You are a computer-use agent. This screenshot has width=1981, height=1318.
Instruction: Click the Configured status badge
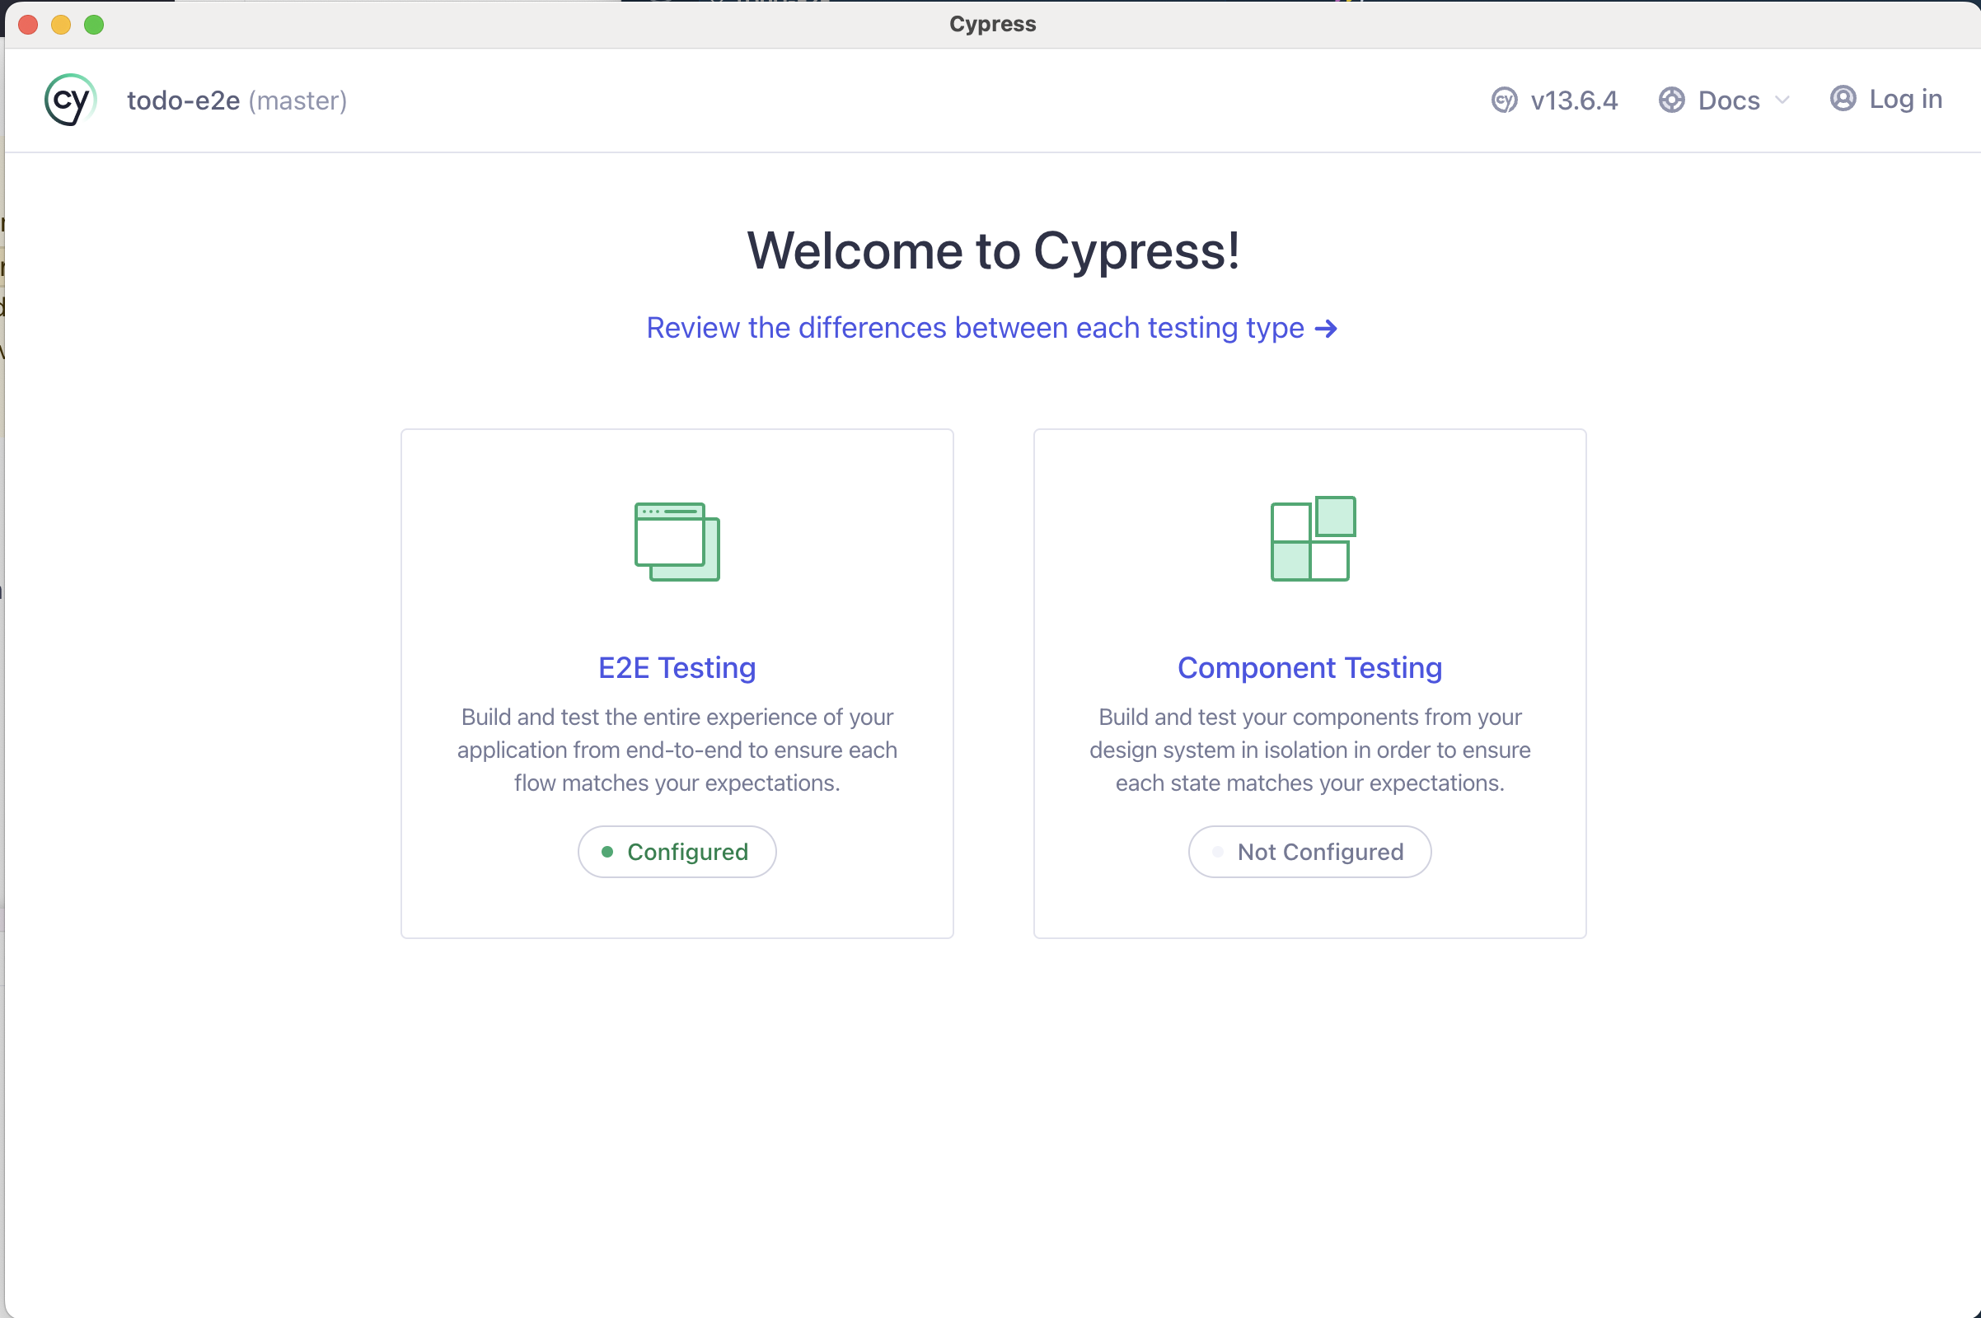coord(677,852)
